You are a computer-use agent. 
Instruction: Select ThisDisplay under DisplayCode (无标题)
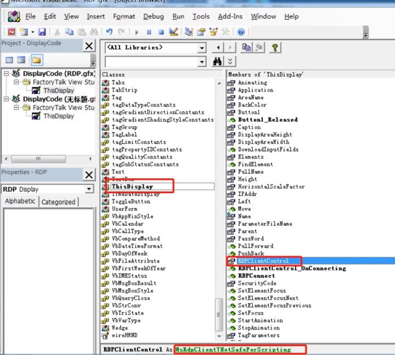pos(59,116)
